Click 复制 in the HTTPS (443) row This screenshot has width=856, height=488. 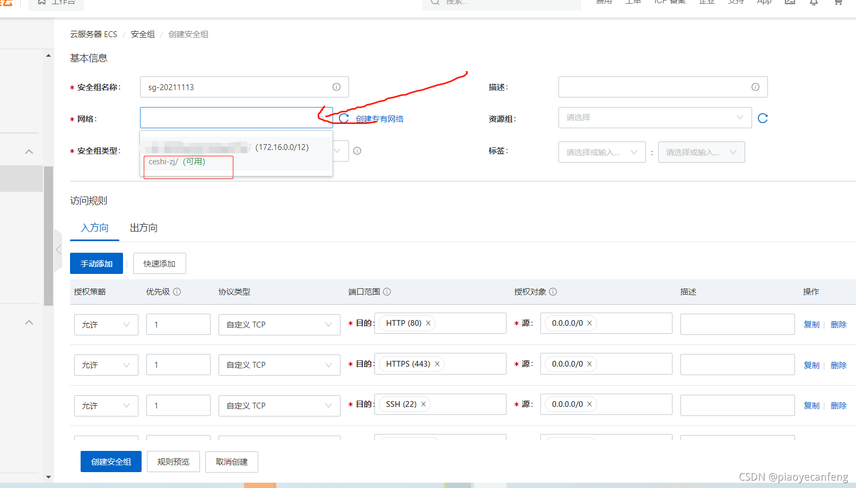tap(811, 366)
